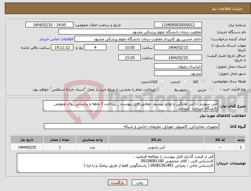Click the تاریخ نیاز column header
The height and width of the screenshot is (191, 251).
[x=27, y=140]
